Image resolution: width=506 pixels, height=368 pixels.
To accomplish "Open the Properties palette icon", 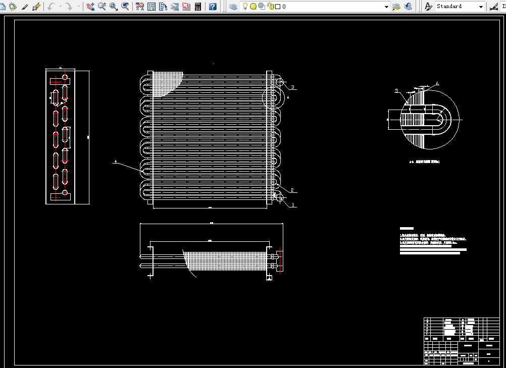I will click(140, 6).
